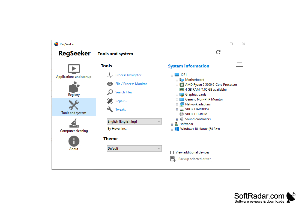This screenshot has width=302, height=210.
Task: Open the English language dropdown
Action: coord(134,122)
